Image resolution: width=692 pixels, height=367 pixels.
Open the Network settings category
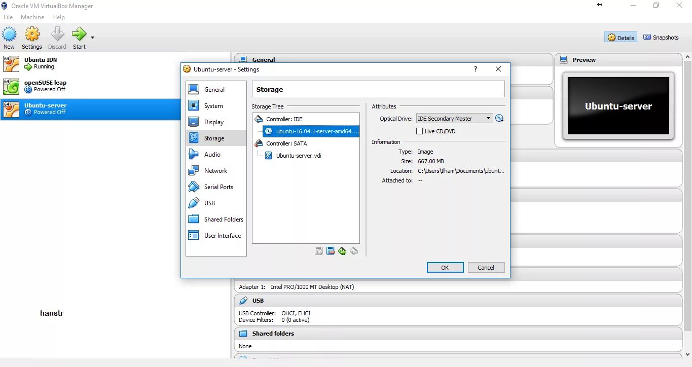click(216, 171)
